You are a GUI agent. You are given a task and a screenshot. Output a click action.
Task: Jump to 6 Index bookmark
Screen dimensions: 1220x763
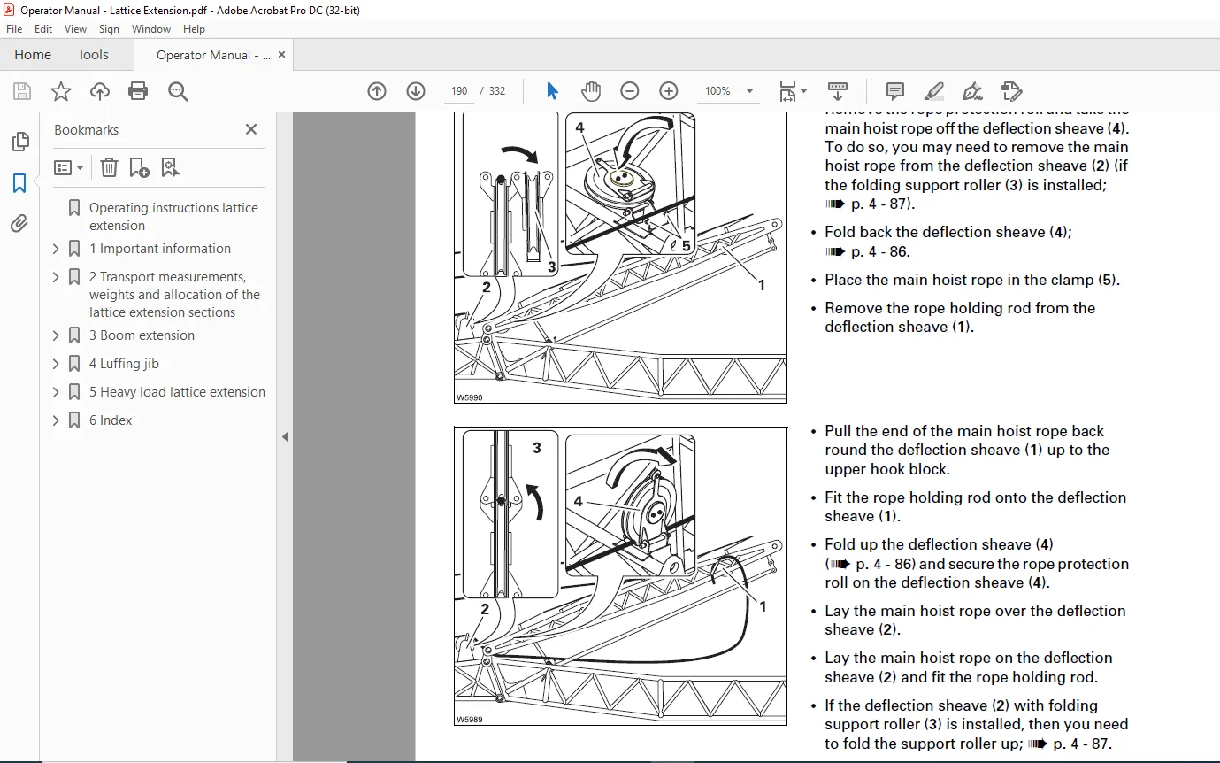click(111, 420)
